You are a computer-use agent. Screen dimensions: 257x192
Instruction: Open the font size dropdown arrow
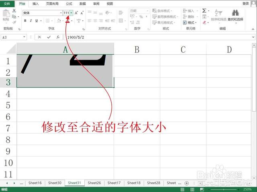pyautogui.click(x=71, y=13)
